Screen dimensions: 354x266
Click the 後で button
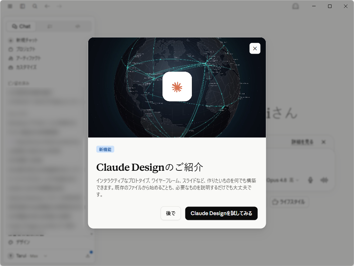(x=171, y=213)
